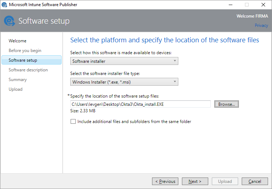
Task: Click the title bar application icon
Action: 4,5
